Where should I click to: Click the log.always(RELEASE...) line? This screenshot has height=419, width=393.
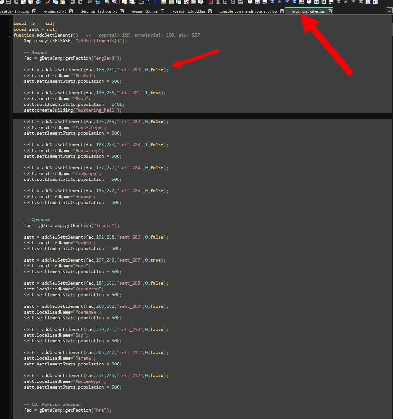pos(75,41)
